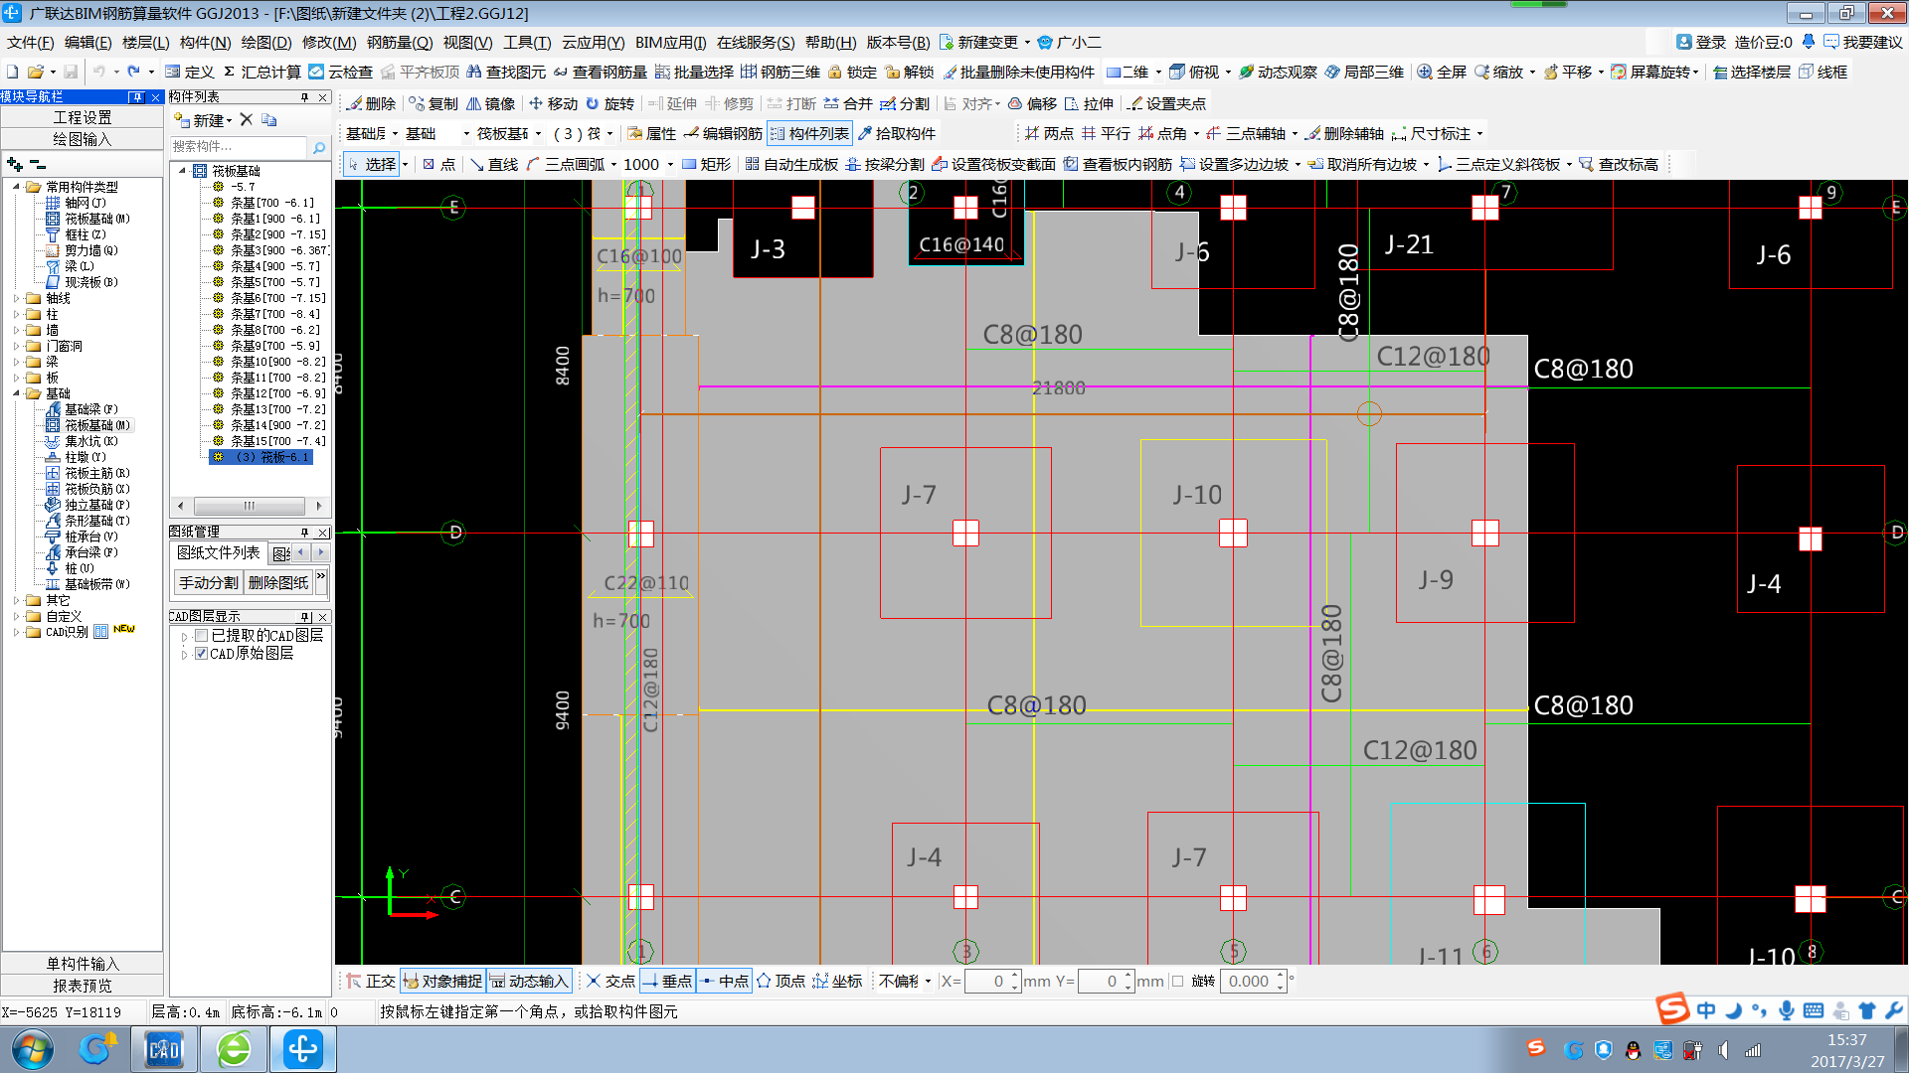
Task: Click the 报表预览 button
Action: [83, 986]
